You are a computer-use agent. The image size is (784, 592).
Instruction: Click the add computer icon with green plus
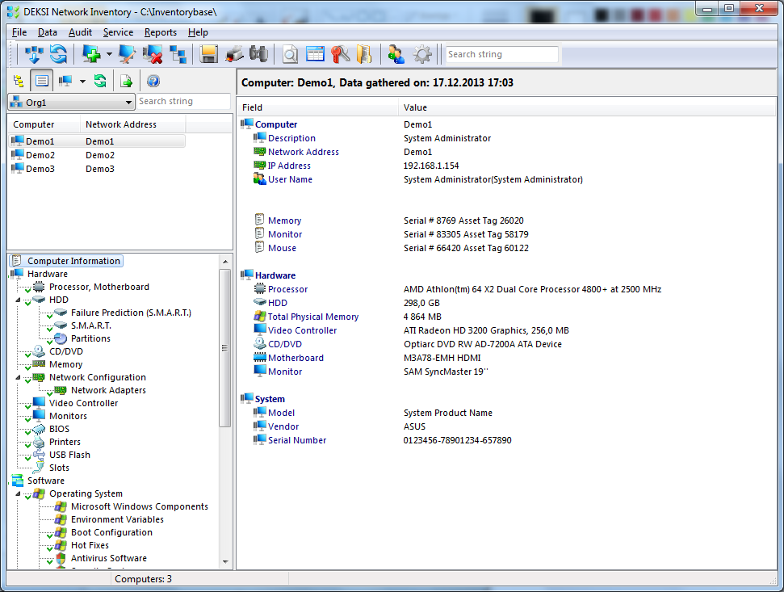click(x=91, y=54)
